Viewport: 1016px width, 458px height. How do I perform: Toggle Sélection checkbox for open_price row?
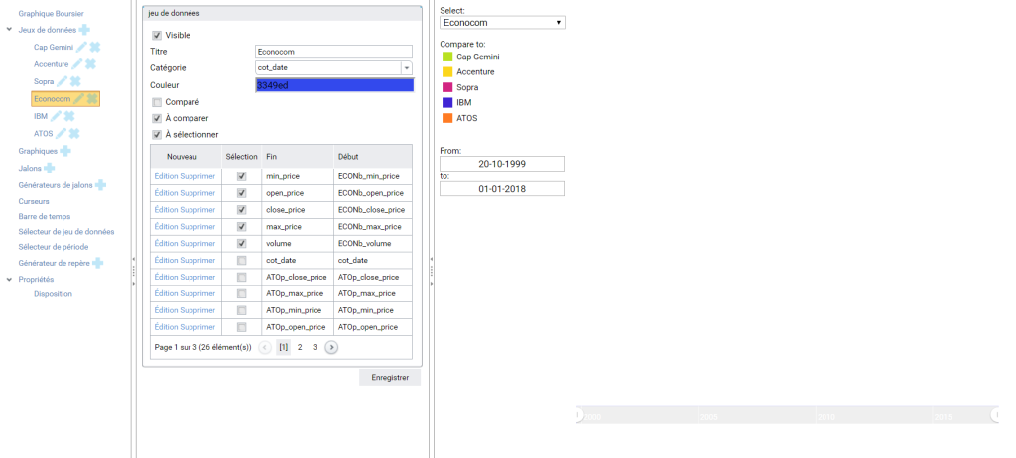[x=242, y=193]
